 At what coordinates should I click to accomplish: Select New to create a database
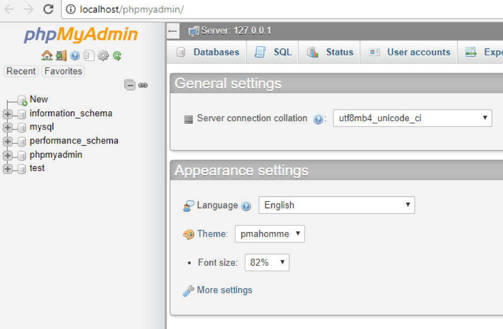pyautogui.click(x=38, y=99)
